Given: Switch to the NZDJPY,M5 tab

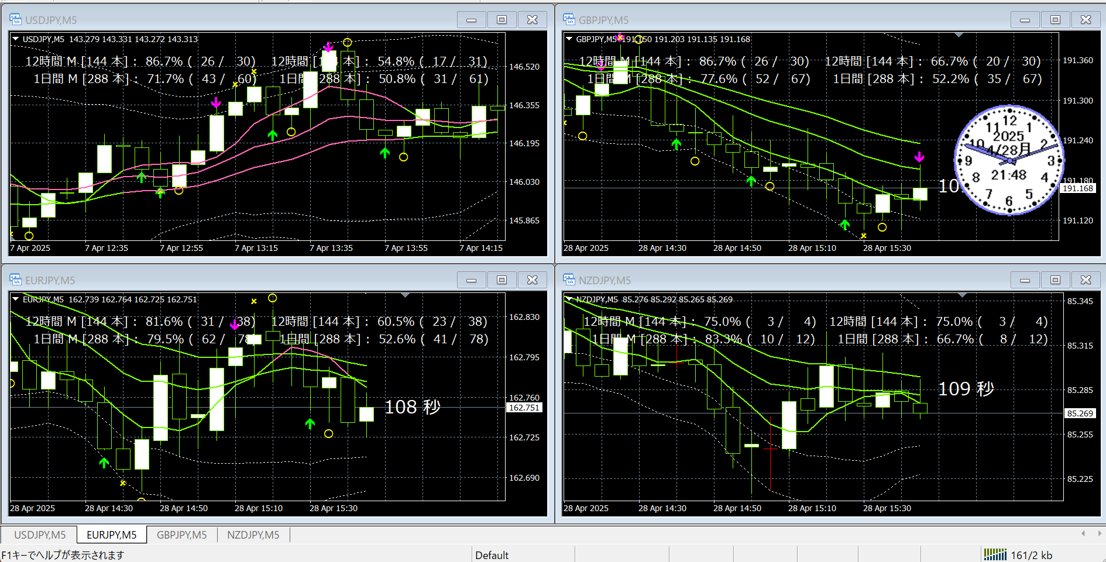Looking at the screenshot, I should pyautogui.click(x=253, y=535).
